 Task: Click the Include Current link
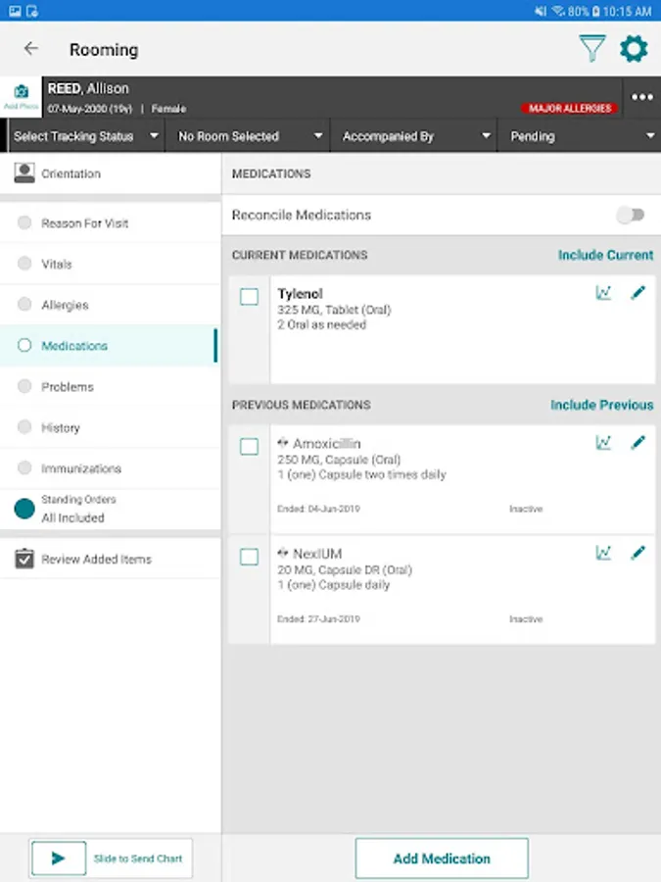[x=605, y=255]
